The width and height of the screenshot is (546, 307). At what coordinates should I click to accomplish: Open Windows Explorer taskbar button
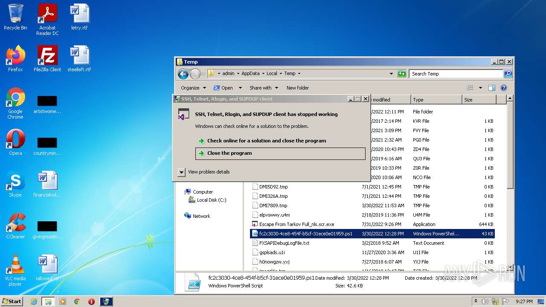(48, 301)
